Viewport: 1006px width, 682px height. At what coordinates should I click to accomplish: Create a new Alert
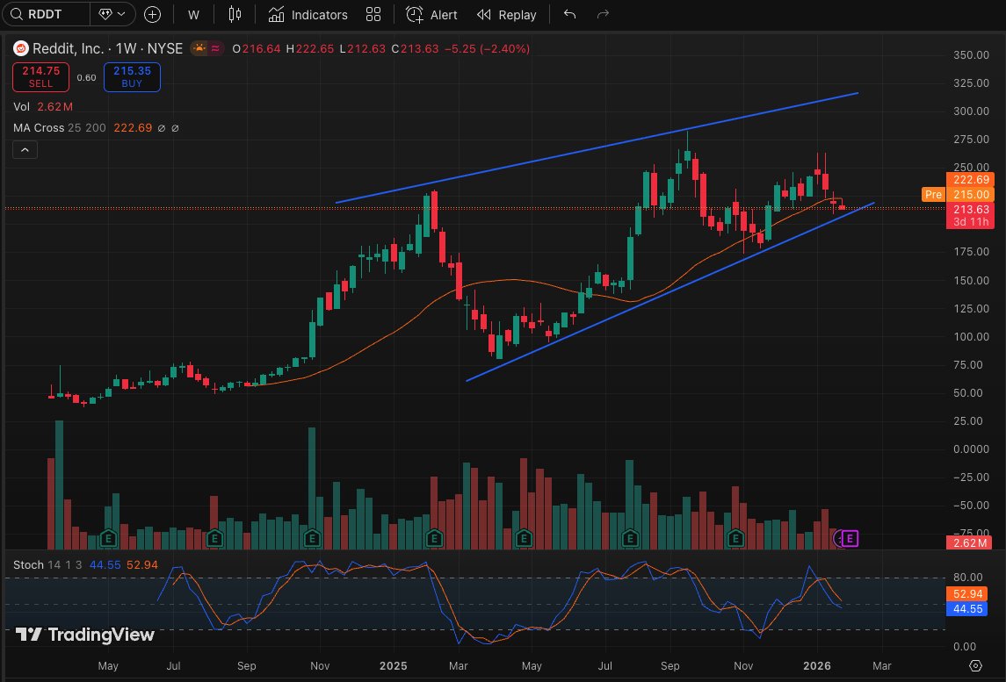[x=431, y=15]
